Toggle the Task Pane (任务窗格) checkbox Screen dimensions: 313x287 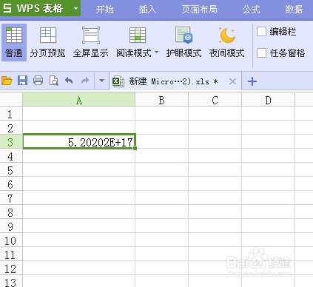pyautogui.click(x=261, y=53)
